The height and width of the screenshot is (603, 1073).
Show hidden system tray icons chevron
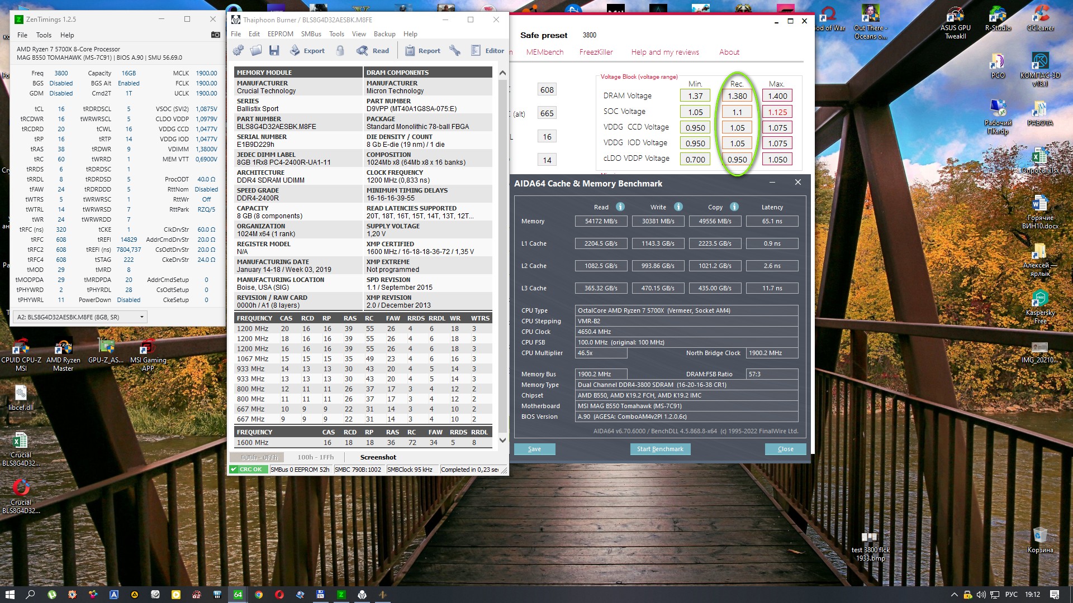954,595
